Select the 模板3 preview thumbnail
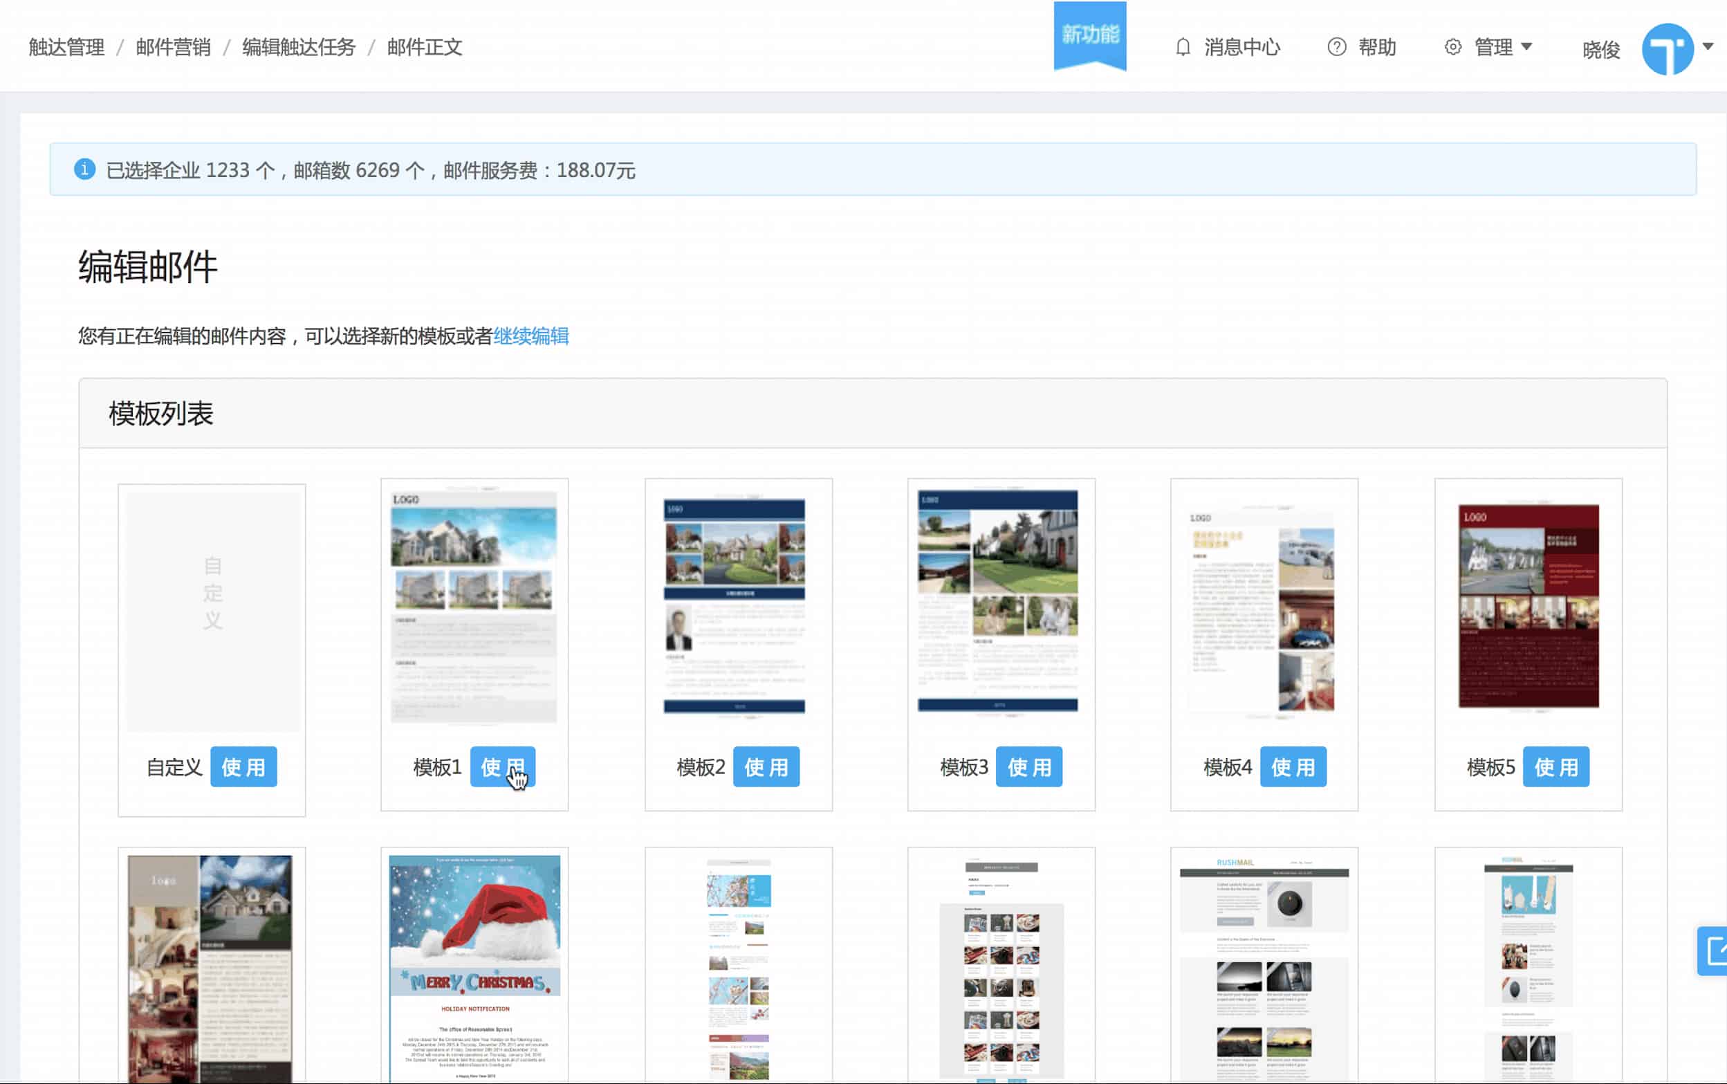Screen dimensions: 1727x1084 pyautogui.click(x=997, y=602)
